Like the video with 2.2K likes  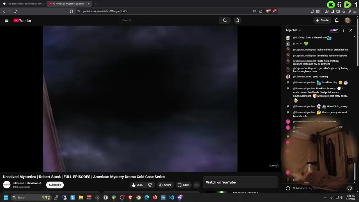(x=137, y=185)
